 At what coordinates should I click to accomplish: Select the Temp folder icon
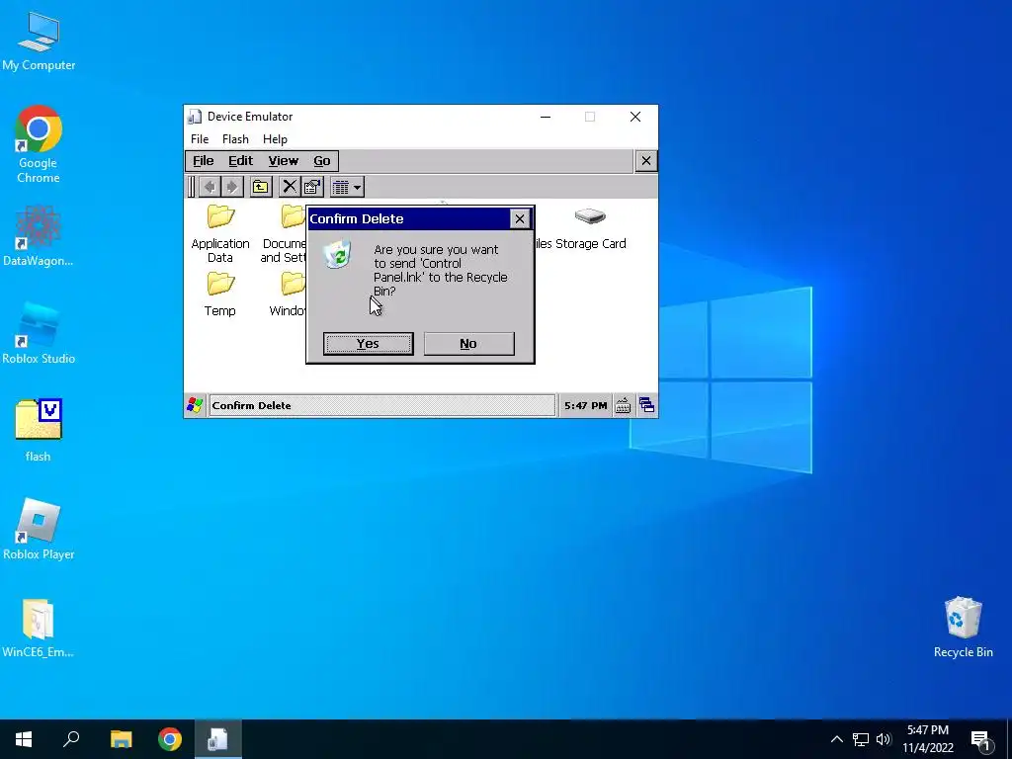click(220, 295)
